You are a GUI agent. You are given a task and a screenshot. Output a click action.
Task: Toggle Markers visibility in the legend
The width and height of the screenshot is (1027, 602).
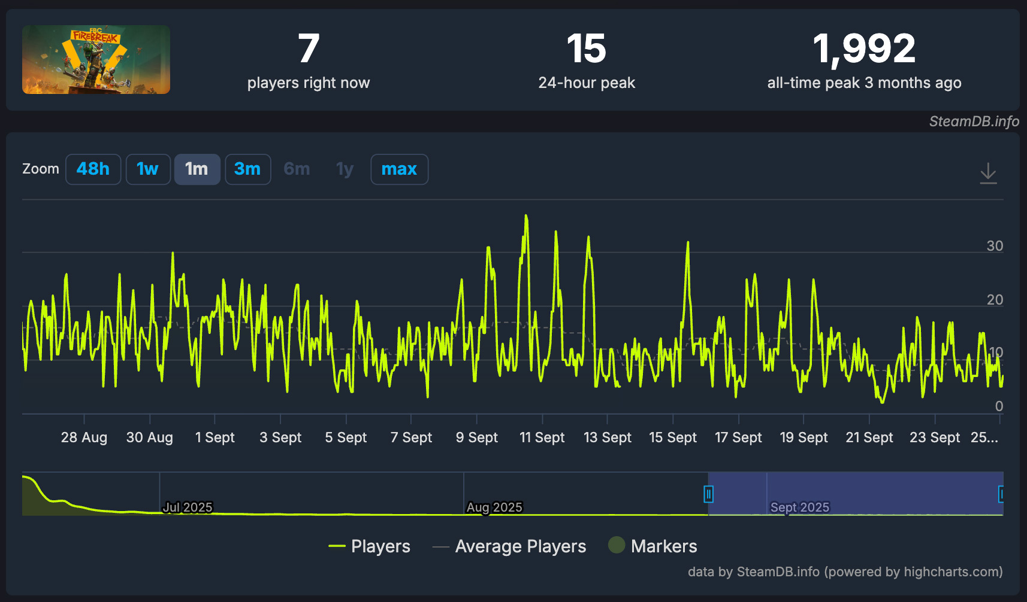click(x=653, y=546)
